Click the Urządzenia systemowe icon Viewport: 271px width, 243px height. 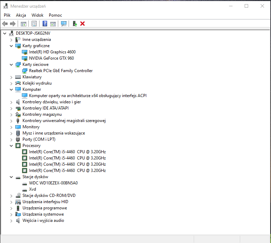[18, 214]
